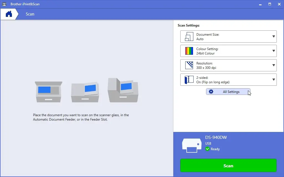Open the Document Size dropdown
Image resolution: width=284 pixels, height=177 pixels.
(x=229, y=37)
